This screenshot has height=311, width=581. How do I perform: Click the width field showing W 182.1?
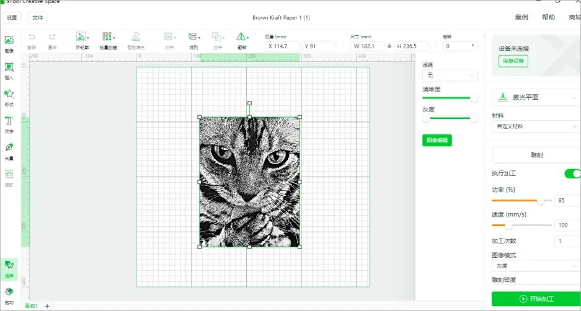coord(368,46)
